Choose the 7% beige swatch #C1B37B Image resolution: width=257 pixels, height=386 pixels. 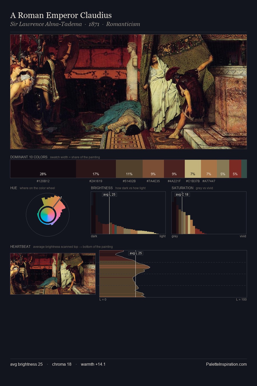click(x=193, y=169)
